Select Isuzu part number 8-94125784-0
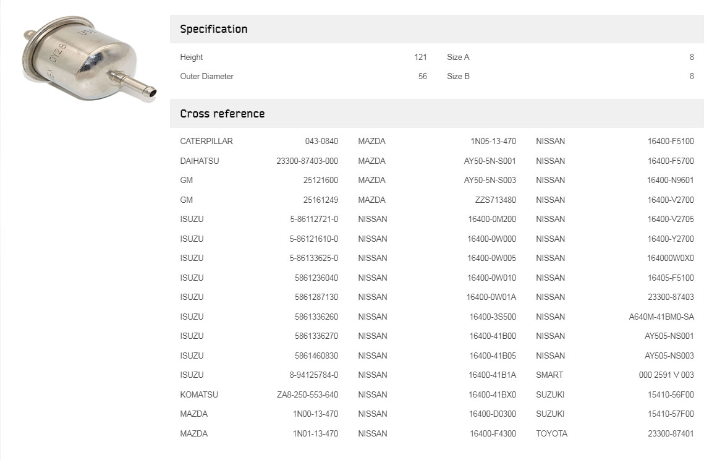 click(x=314, y=375)
